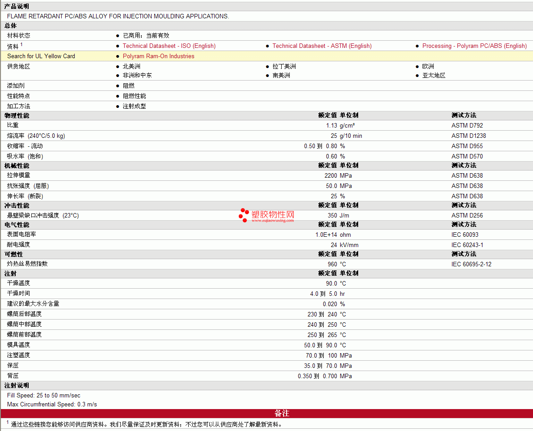Click 'Max Circumfrential Speed: 0.3 m/s' note

[52, 404]
